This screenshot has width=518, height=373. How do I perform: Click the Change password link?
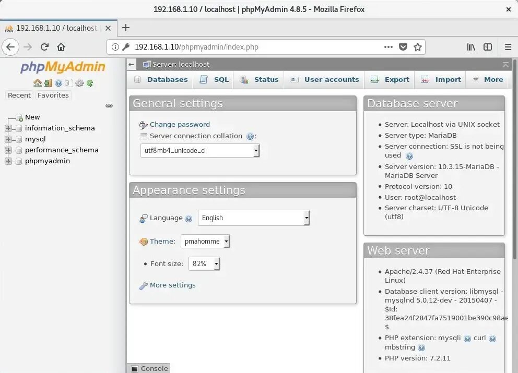180,125
